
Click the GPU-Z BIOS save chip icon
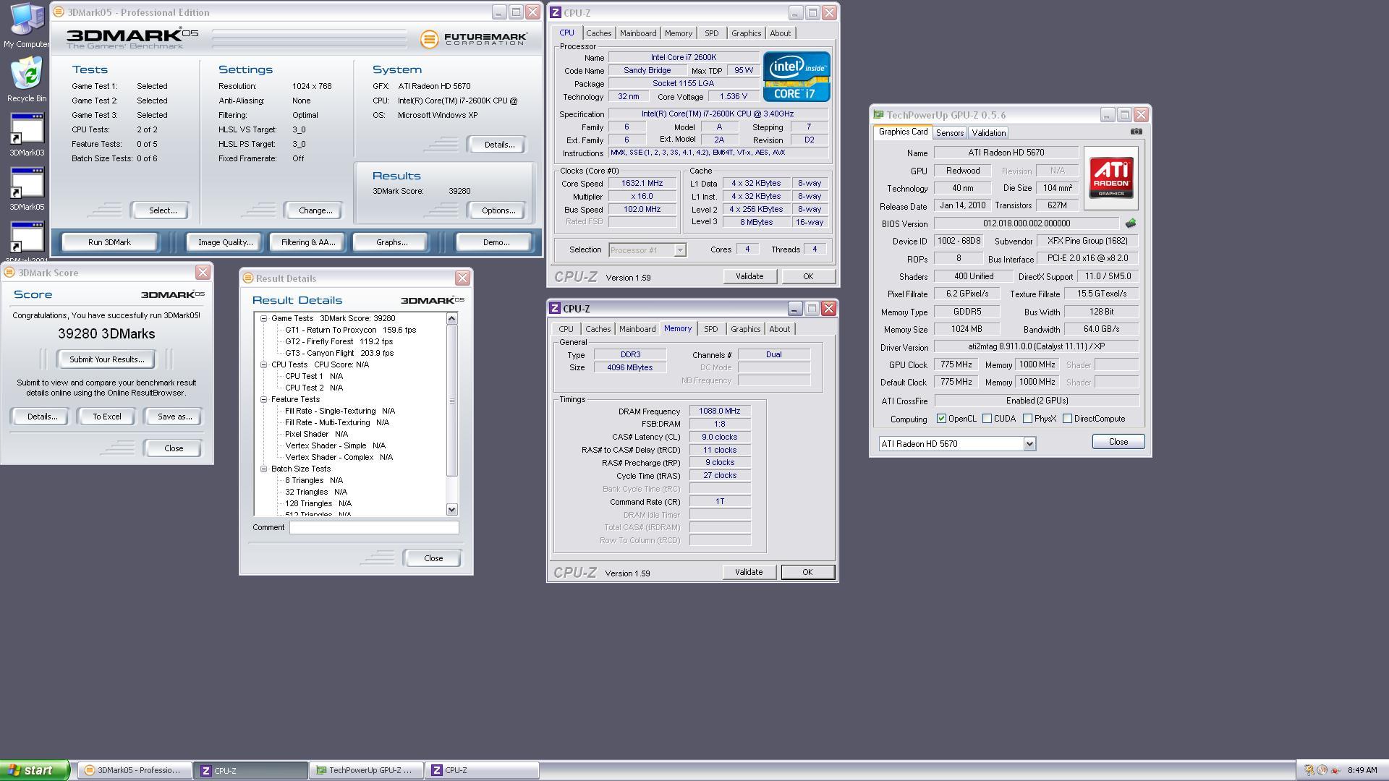click(1131, 223)
